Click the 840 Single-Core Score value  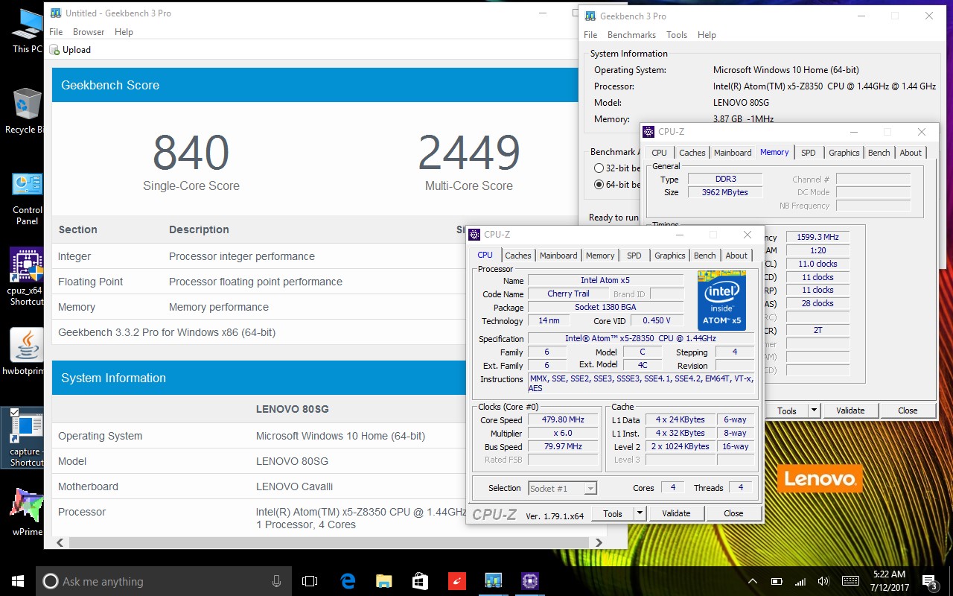click(191, 153)
